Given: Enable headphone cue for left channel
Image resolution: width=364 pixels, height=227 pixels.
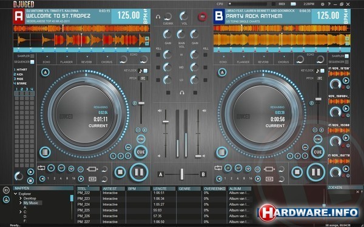Looking at the screenshot, I should point(168,93).
